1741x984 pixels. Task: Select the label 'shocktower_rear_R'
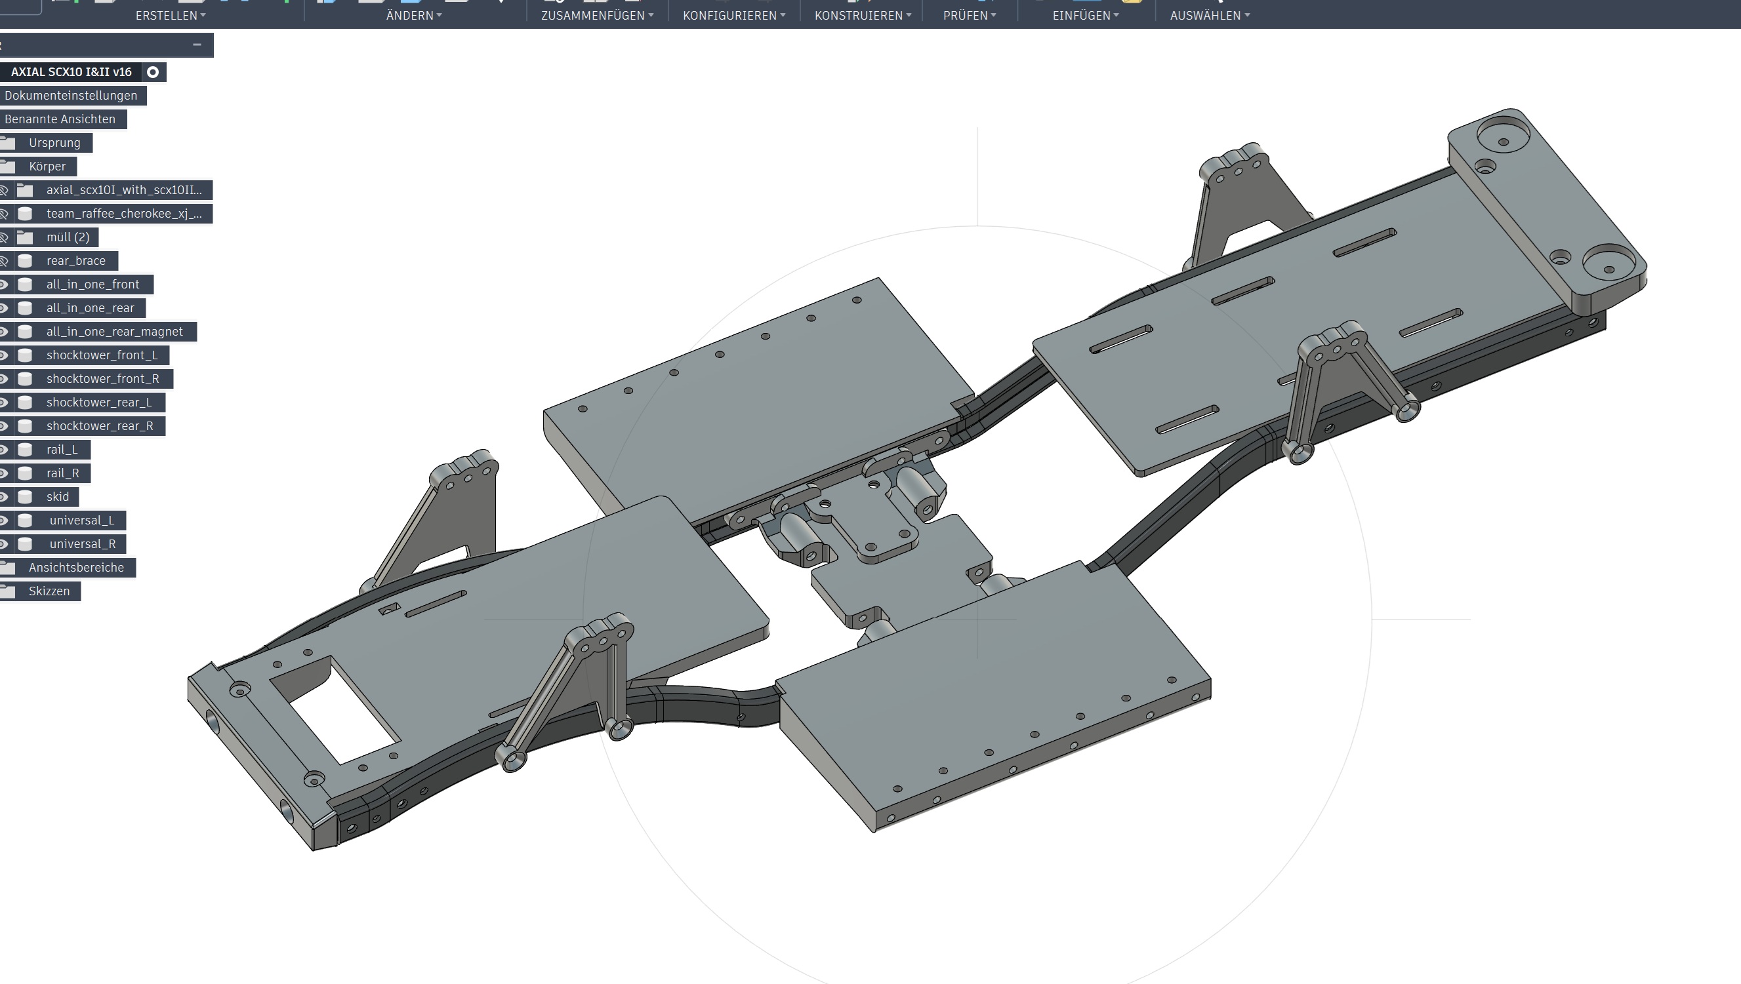click(x=100, y=425)
